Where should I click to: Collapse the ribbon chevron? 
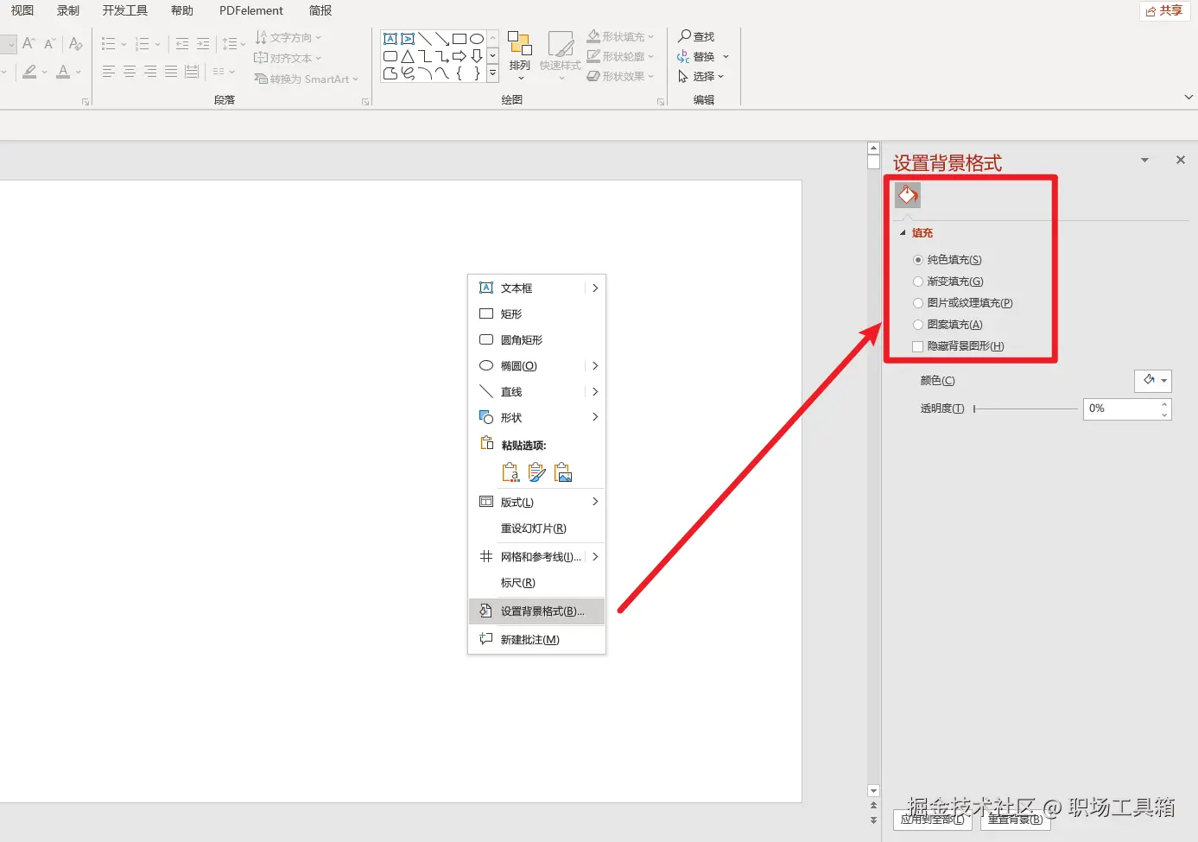point(1188,98)
